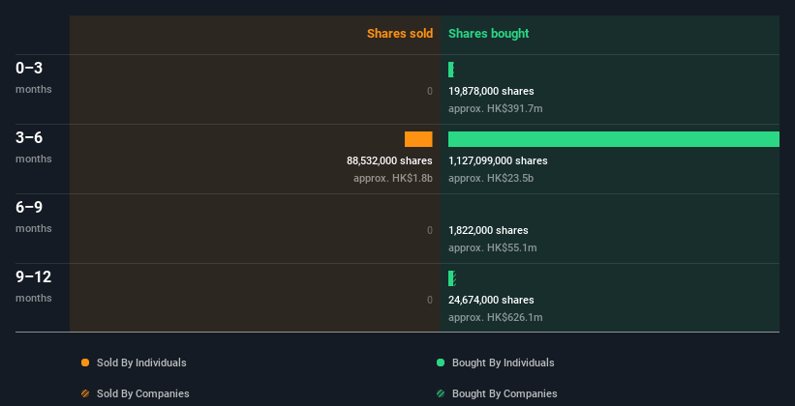Click the orange shares sold bar for 3–6 months
Image resolution: width=795 pixels, height=406 pixels.
coord(418,139)
